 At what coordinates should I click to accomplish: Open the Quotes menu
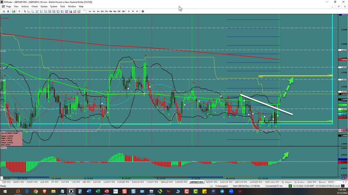tap(44, 6)
